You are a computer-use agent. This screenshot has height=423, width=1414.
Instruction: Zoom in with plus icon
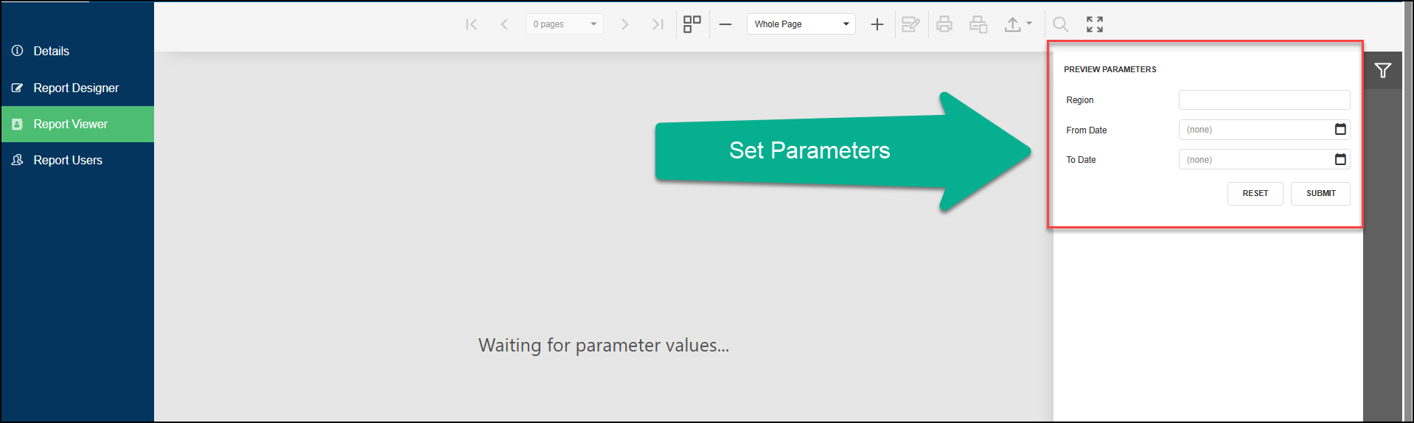pos(877,24)
